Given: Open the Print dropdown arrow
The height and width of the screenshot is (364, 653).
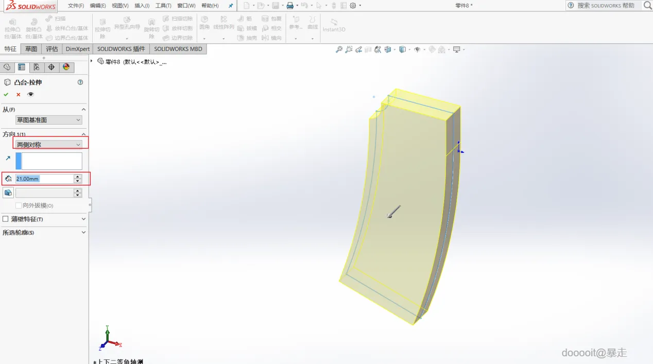Looking at the screenshot, I should pyautogui.click(x=297, y=6).
